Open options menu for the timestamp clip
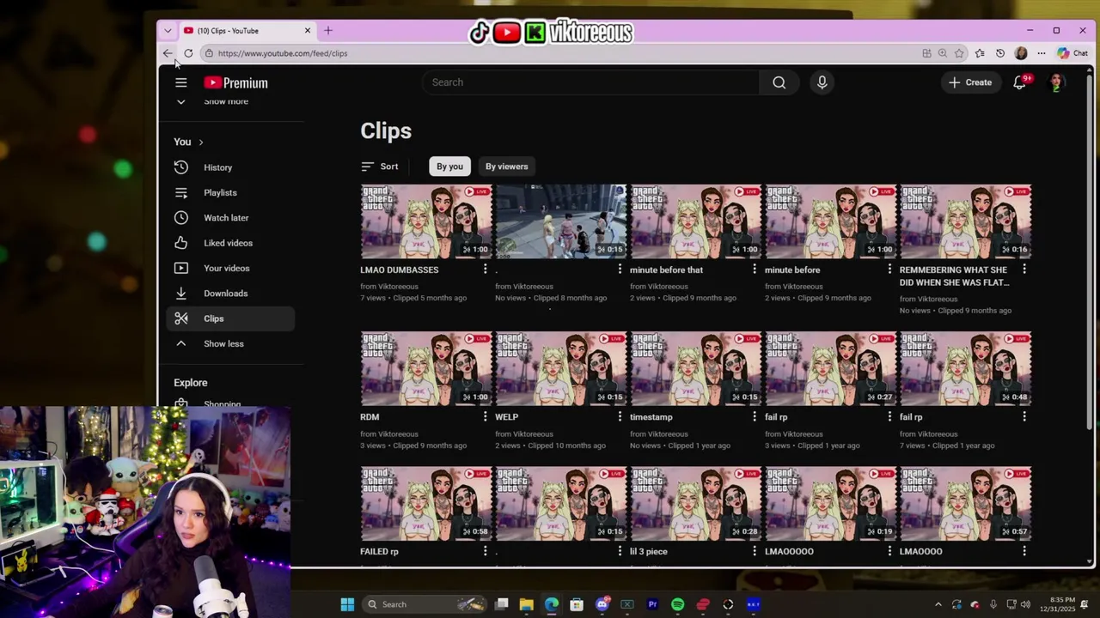 755,417
